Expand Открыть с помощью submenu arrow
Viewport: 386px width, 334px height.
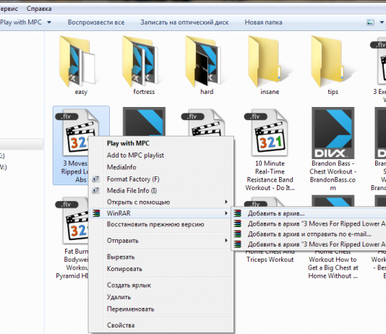[x=226, y=202]
